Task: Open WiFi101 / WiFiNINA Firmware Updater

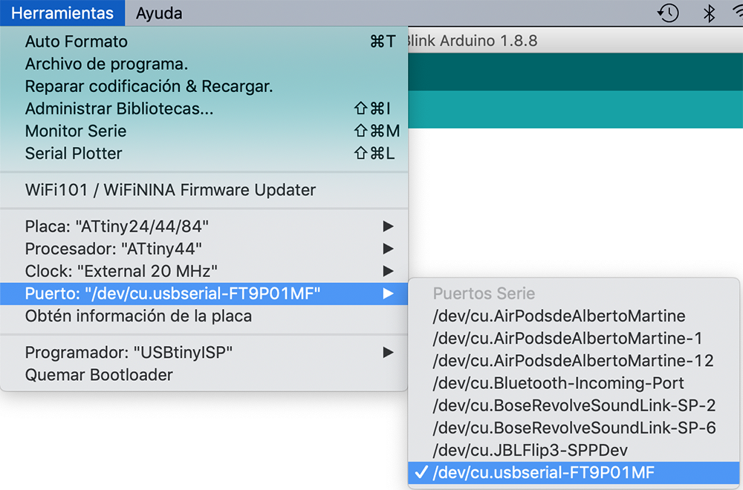Action: [170, 190]
